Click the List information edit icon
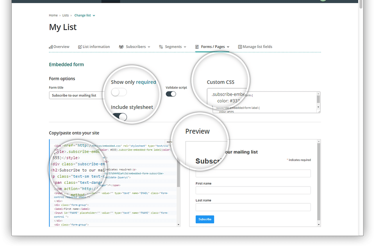The height and width of the screenshot is (247, 375). pos(80,47)
